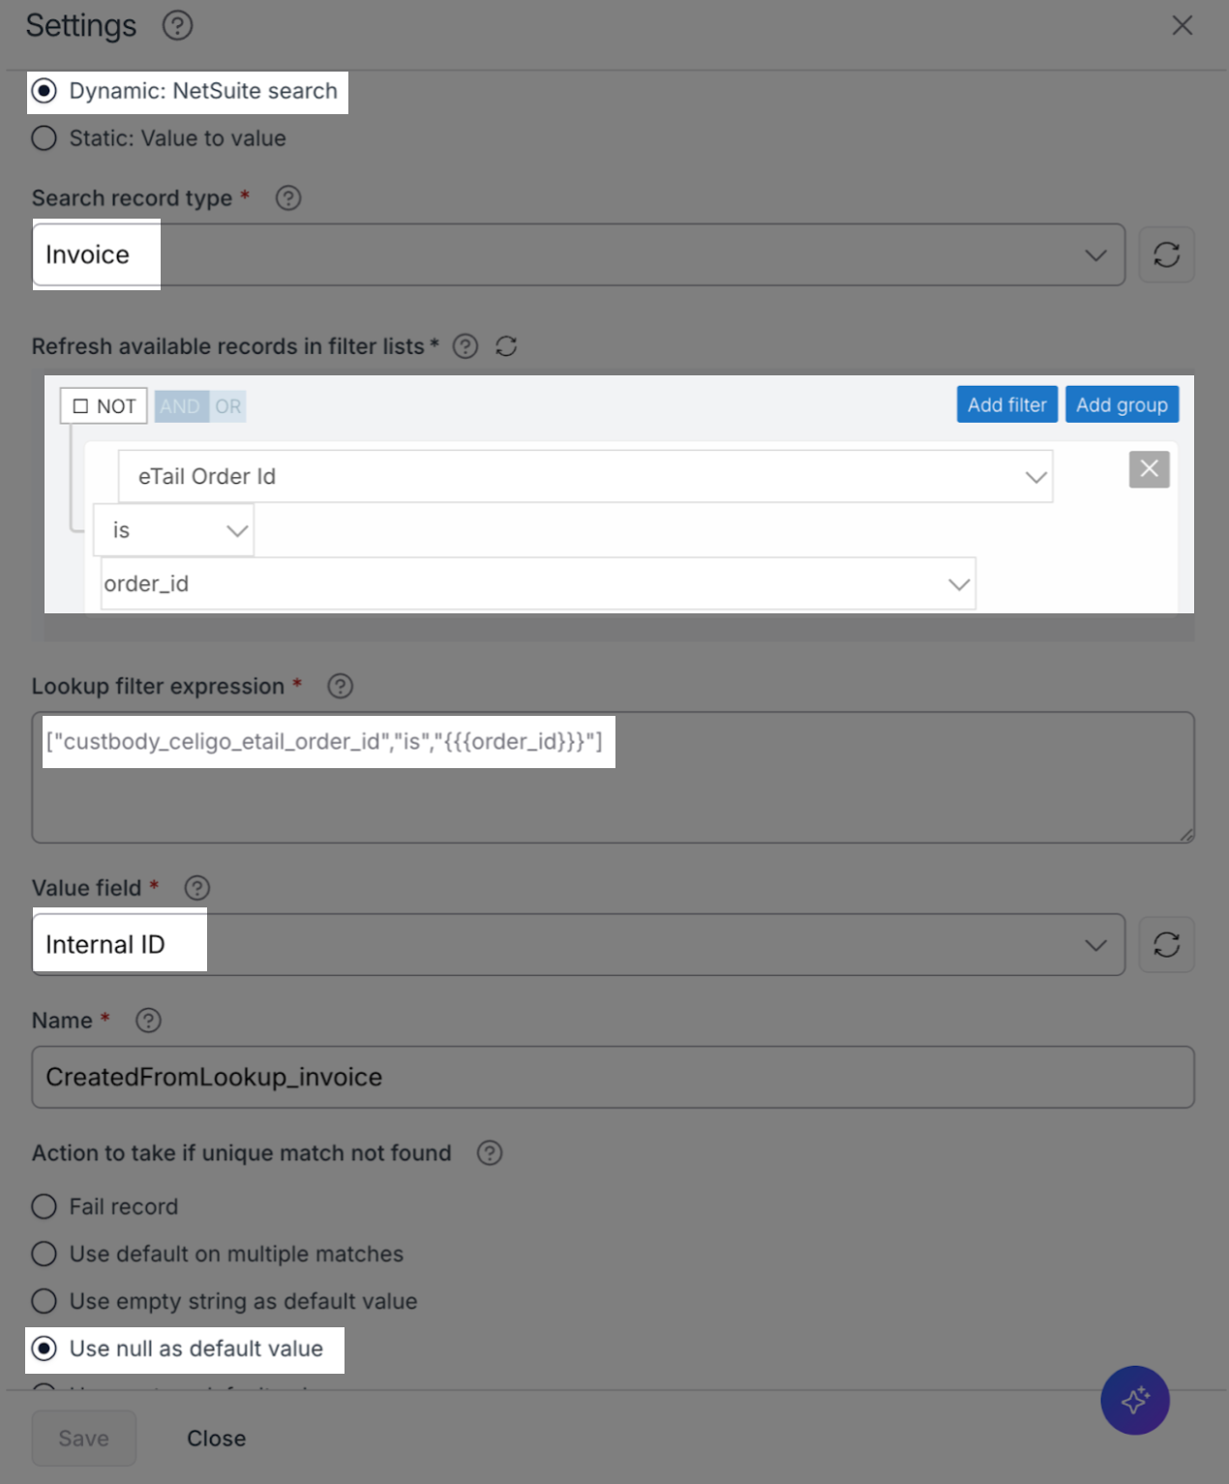Refresh available records in filter lists
Viewport: 1229px width, 1484px height.
pyautogui.click(x=506, y=346)
